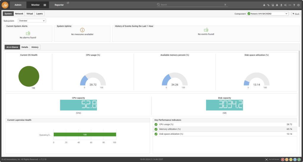The width and height of the screenshot is (303, 162).
Task: Click the CPU usage (%) KPI row text
Action: [x=166, y=124]
